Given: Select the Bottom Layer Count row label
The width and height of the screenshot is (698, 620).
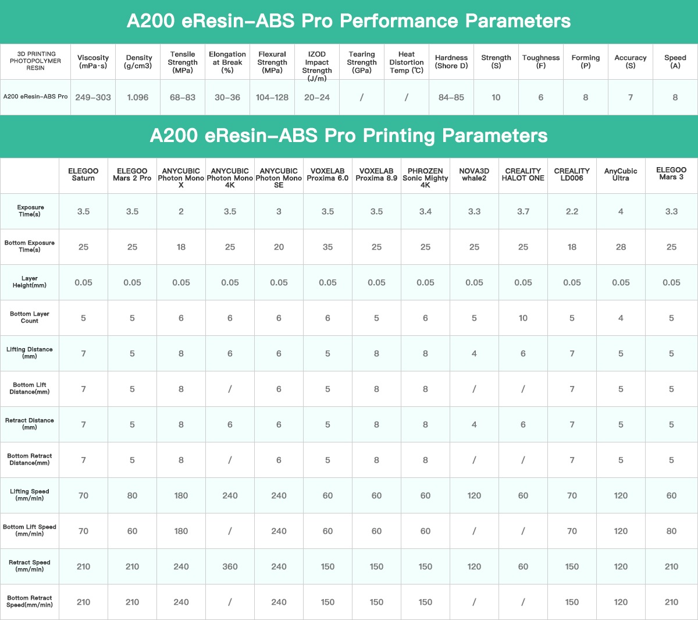Looking at the screenshot, I should [x=30, y=317].
